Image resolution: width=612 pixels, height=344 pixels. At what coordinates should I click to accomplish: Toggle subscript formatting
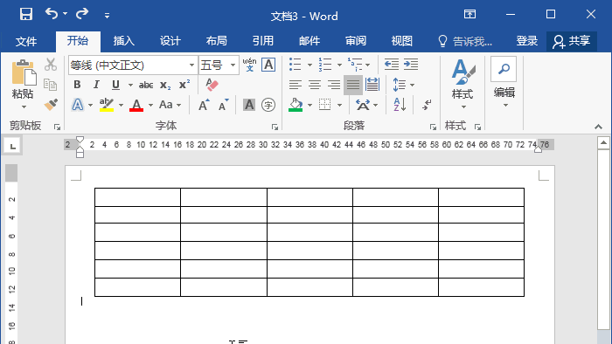165,85
